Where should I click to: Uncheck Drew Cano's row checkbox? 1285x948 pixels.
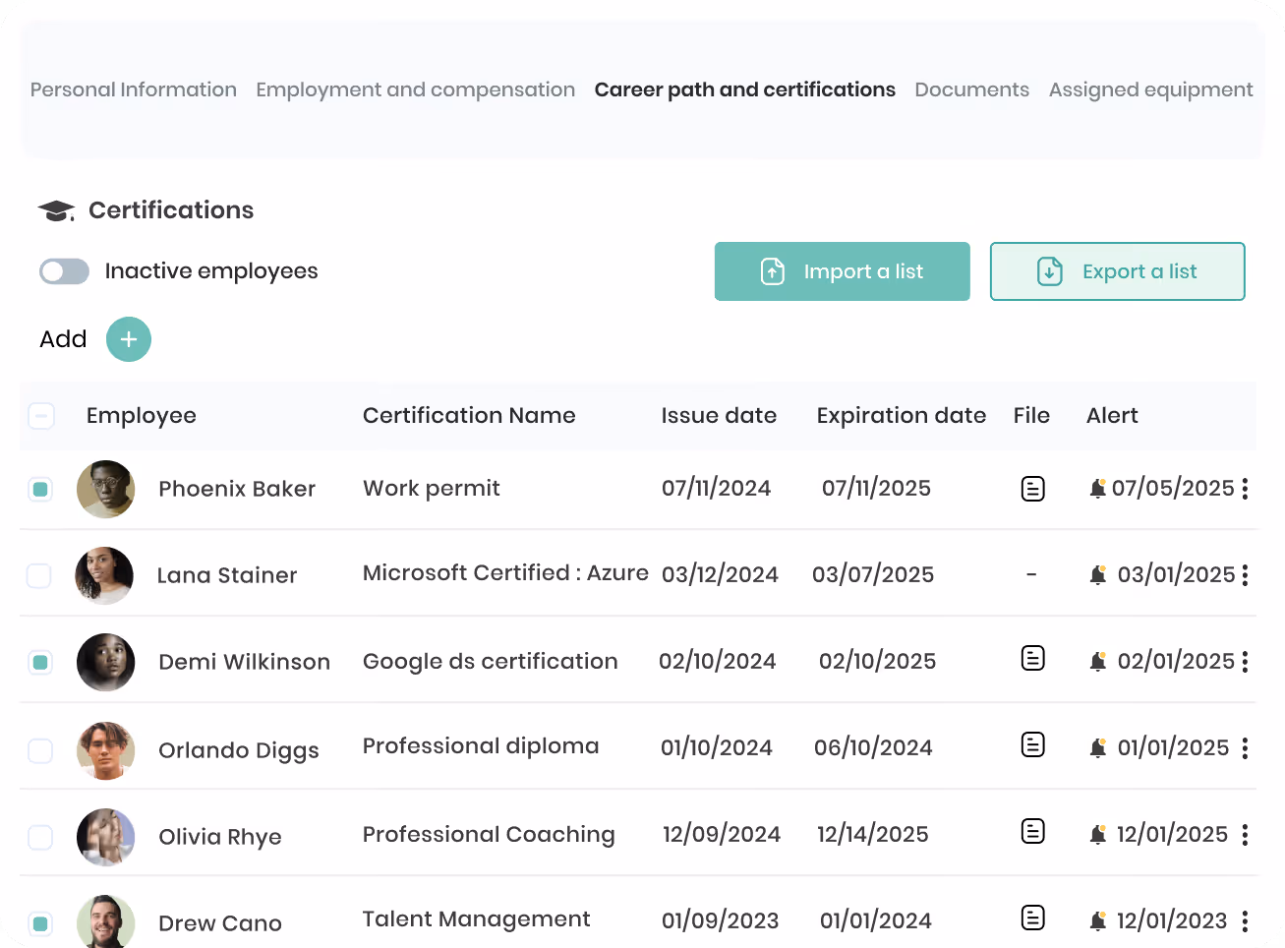[40, 923]
